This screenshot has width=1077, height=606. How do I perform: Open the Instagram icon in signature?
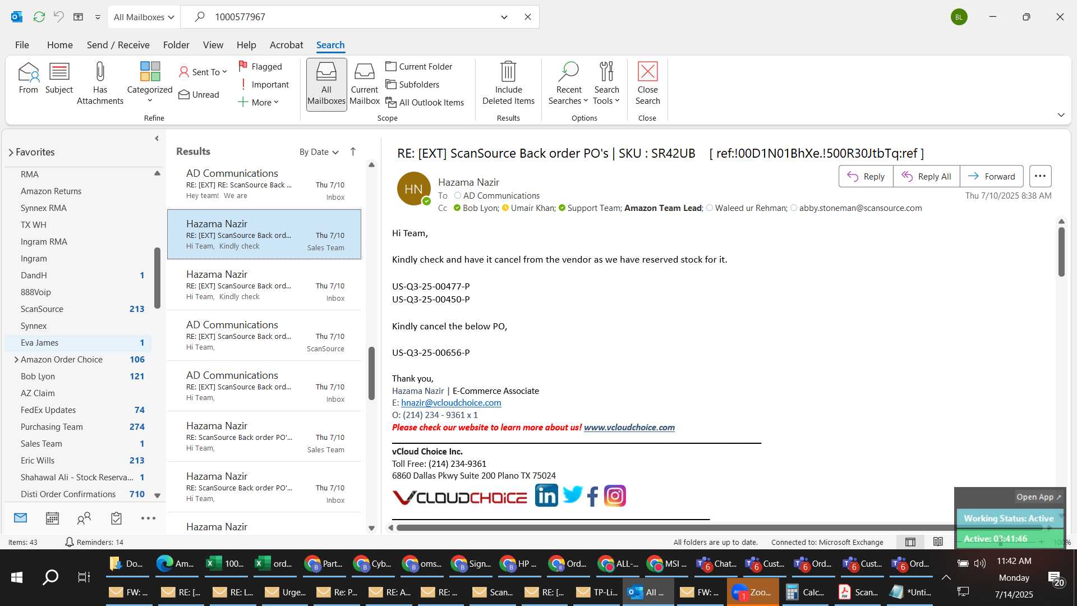(615, 496)
